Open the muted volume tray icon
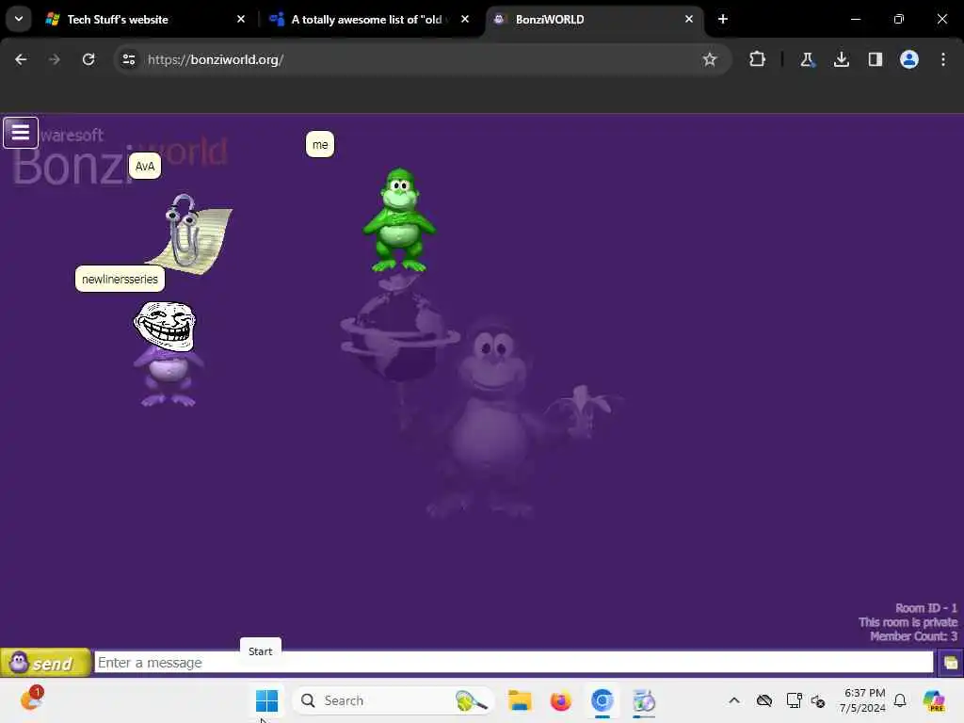964x723 pixels. coord(818,700)
